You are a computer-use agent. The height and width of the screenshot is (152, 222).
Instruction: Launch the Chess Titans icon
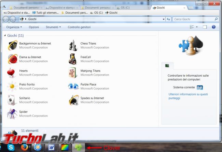click(x=73, y=45)
